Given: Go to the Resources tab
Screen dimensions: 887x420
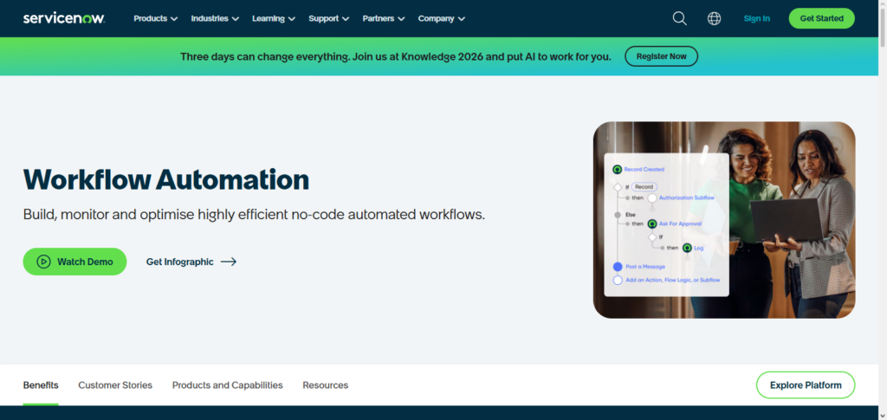Looking at the screenshot, I should [x=326, y=385].
